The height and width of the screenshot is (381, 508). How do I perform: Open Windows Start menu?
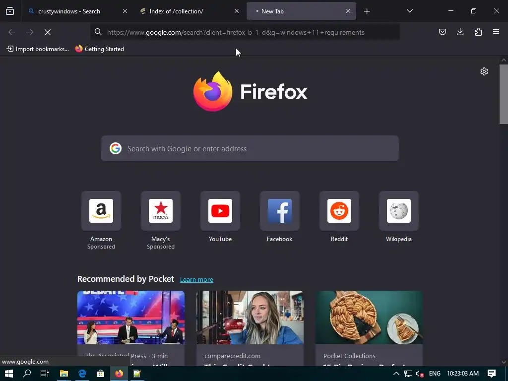(9, 374)
